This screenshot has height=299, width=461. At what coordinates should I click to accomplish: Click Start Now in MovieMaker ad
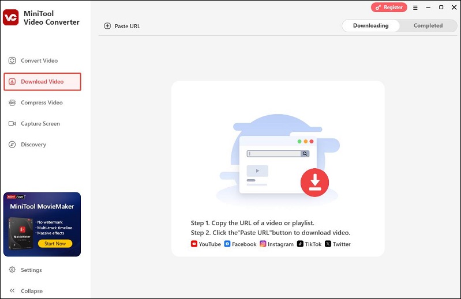(x=55, y=244)
